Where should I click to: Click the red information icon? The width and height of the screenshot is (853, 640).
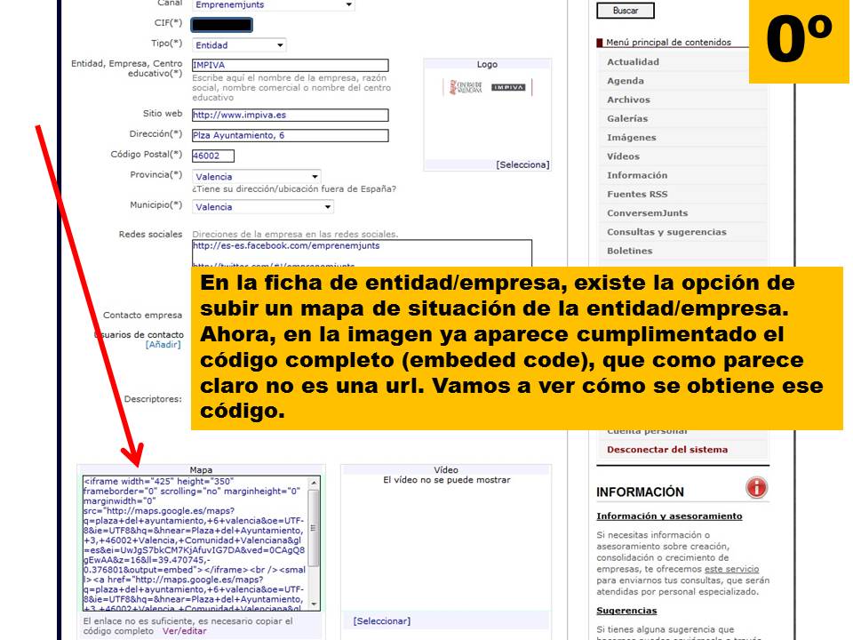pyautogui.click(x=756, y=487)
